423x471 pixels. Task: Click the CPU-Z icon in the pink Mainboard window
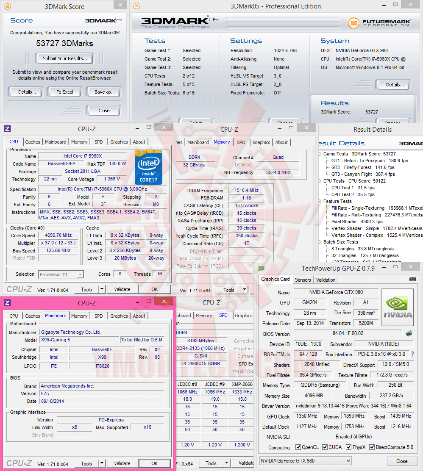7,303
